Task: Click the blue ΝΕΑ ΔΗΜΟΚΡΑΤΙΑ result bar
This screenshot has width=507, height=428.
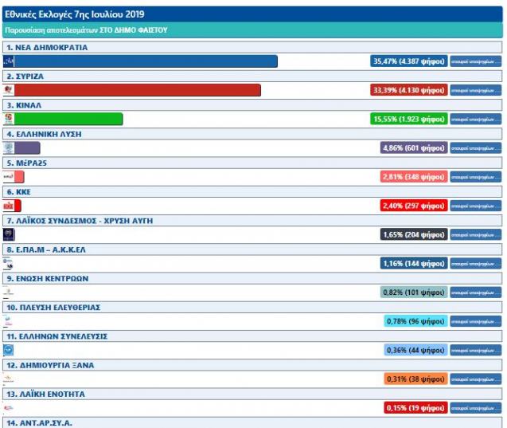Action: point(146,61)
